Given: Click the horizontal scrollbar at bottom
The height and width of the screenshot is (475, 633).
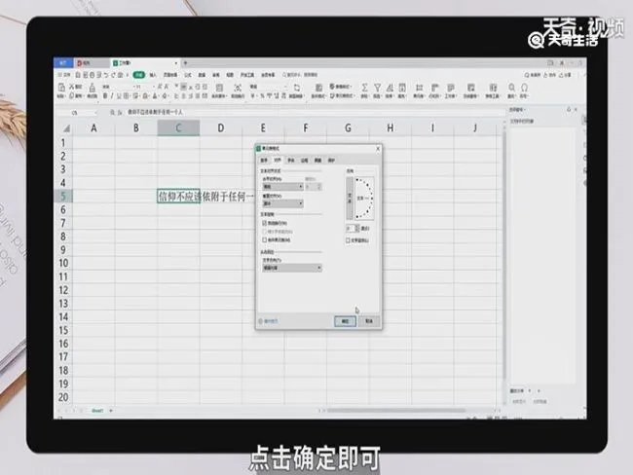Looking at the screenshot, I should (395, 411).
